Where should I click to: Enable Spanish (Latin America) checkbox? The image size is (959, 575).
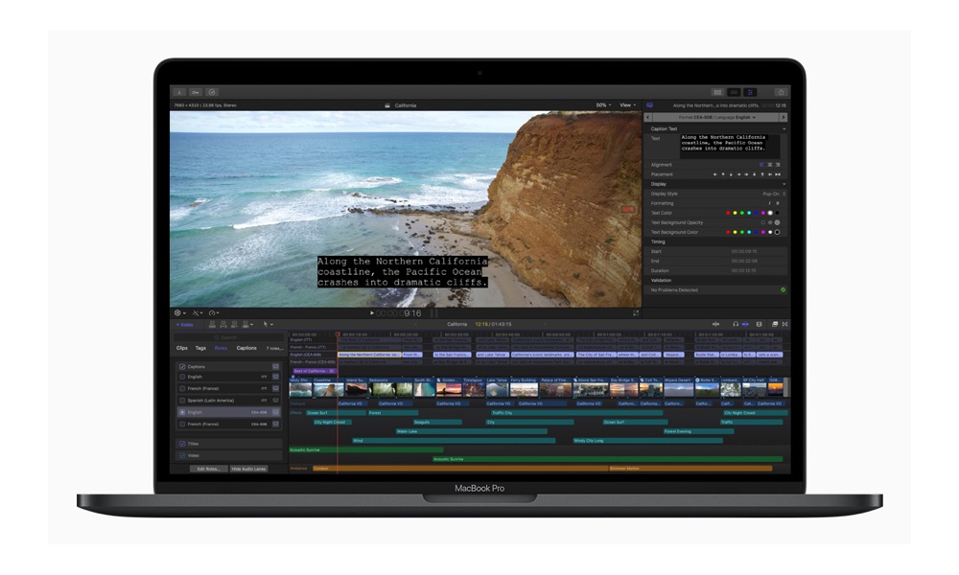click(182, 401)
